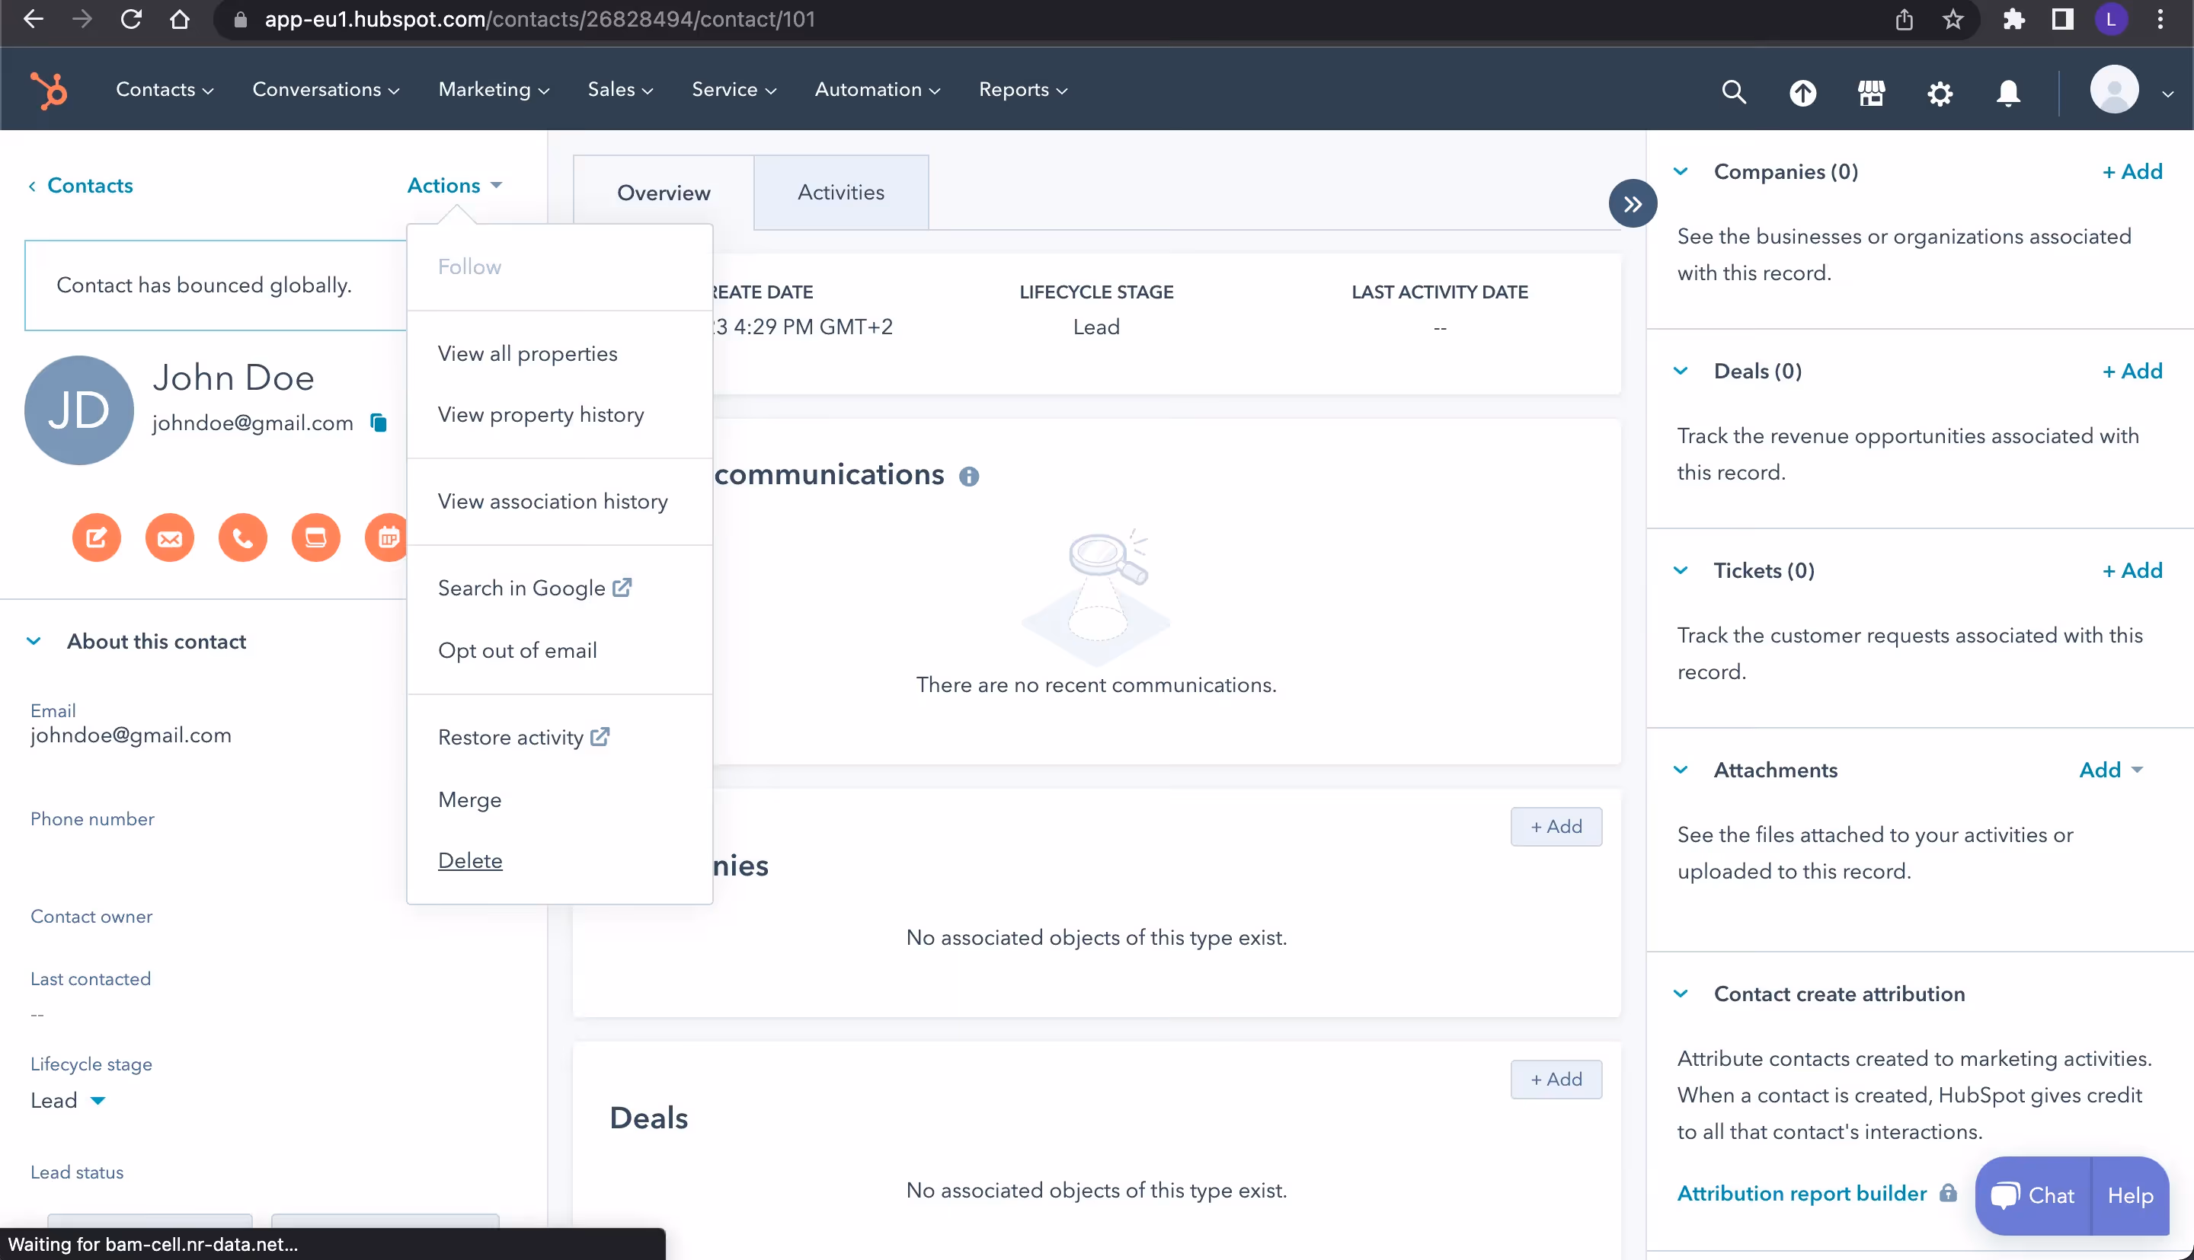Image resolution: width=2194 pixels, height=1260 pixels.
Task: Click the log activity icon
Action: coord(316,537)
